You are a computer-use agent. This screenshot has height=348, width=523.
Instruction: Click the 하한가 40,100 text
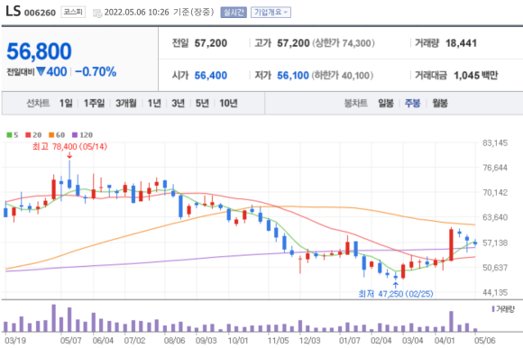[x=343, y=76]
